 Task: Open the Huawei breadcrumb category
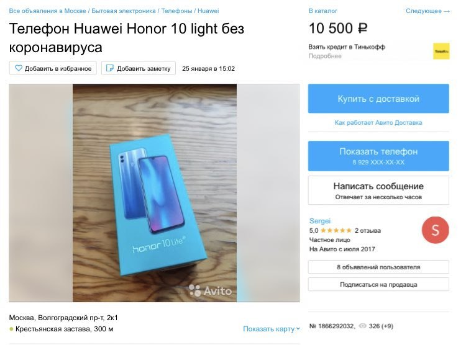click(x=208, y=11)
